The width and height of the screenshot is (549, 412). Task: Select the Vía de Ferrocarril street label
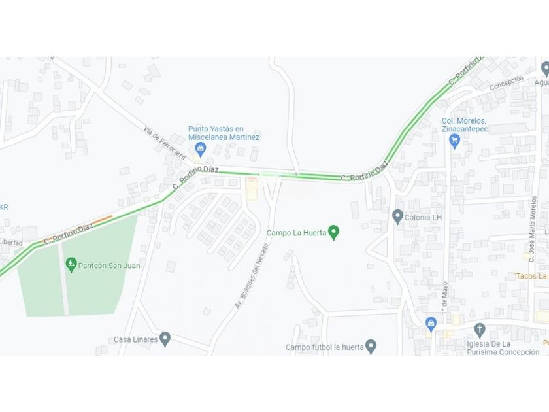[x=164, y=143]
